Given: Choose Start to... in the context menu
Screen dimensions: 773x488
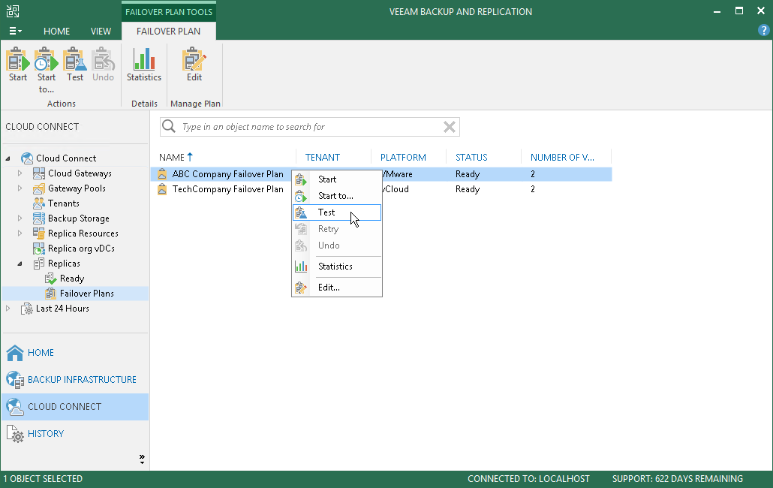Looking at the screenshot, I should (x=337, y=196).
